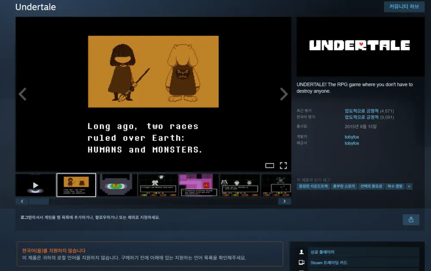431x271 pixels.
Task: Select the 풍부한 스토리 tag
Action: click(x=344, y=186)
